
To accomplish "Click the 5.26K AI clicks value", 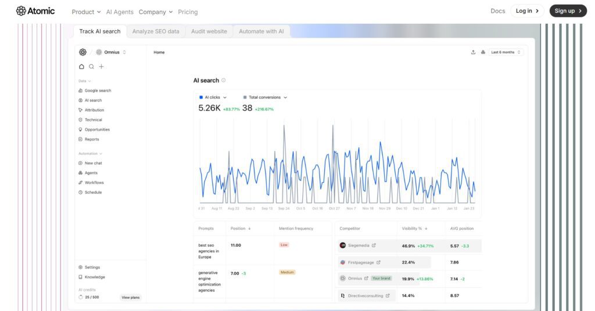I will point(209,109).
